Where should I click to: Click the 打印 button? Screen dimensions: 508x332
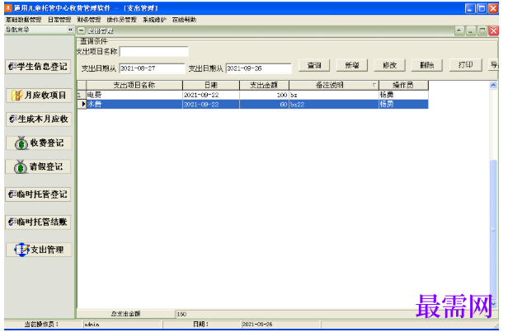click(x=465, y=65)
